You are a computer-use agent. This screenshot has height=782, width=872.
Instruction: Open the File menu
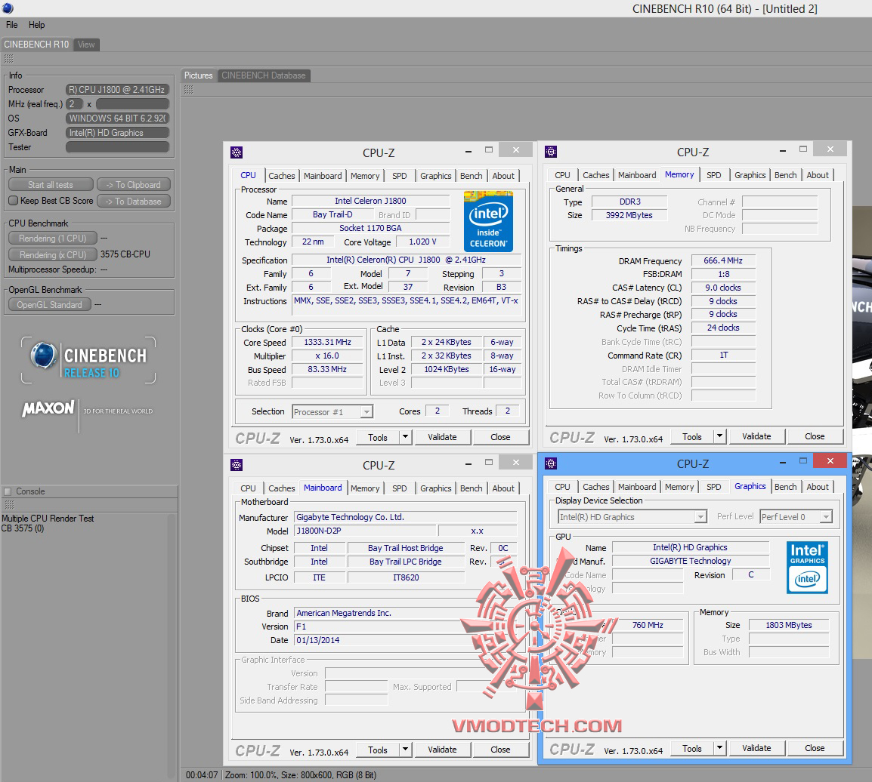coord(12,25)
